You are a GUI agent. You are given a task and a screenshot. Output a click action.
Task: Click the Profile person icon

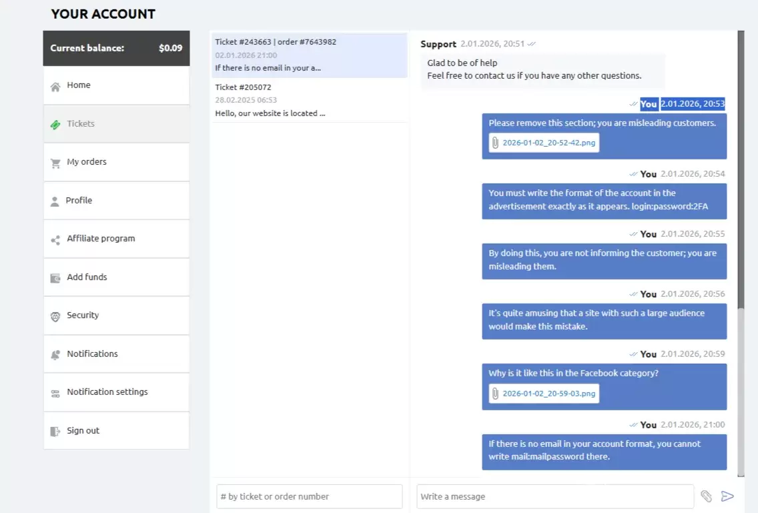(55, 201)
